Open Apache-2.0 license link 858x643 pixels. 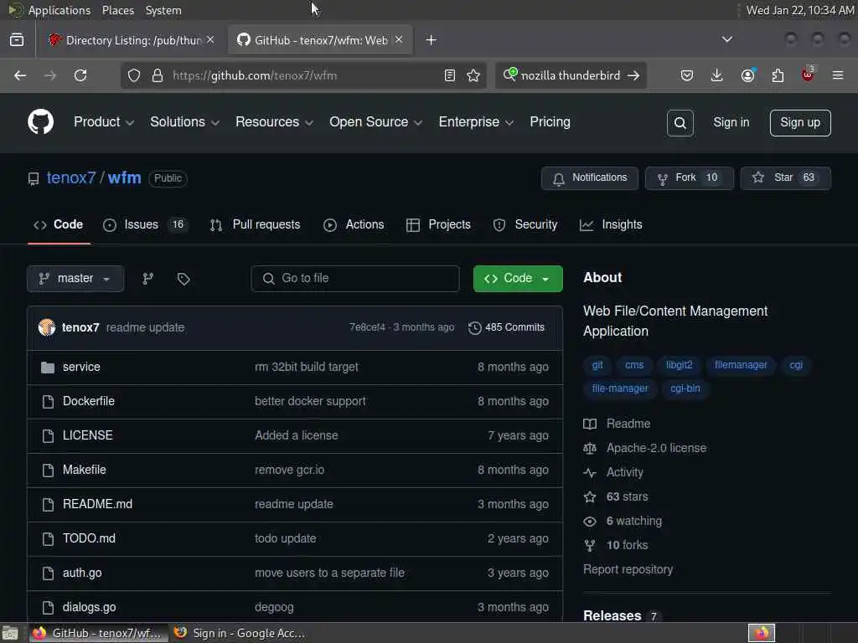point(656,449)
